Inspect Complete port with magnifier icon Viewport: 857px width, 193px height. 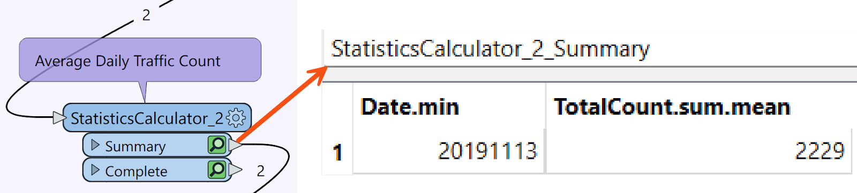click(x=217, y=170)
